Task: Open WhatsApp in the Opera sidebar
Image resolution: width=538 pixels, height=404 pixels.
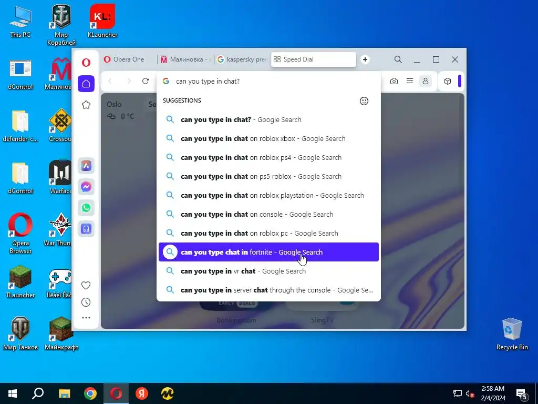Action: (x=86, y=207)
